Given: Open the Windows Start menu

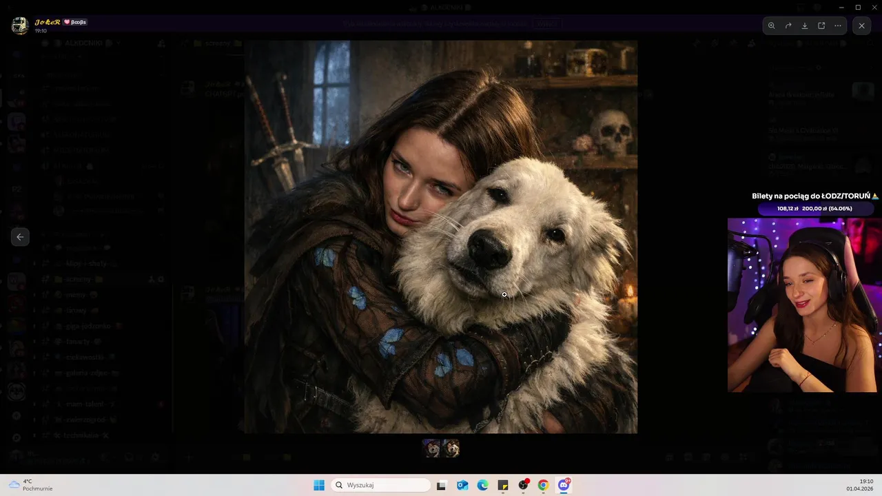Looking at the screenshot, I should [x=319, y=485].
